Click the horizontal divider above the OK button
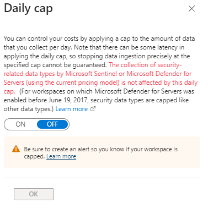The height and width of the screenshot is (214, 208). 102,178
